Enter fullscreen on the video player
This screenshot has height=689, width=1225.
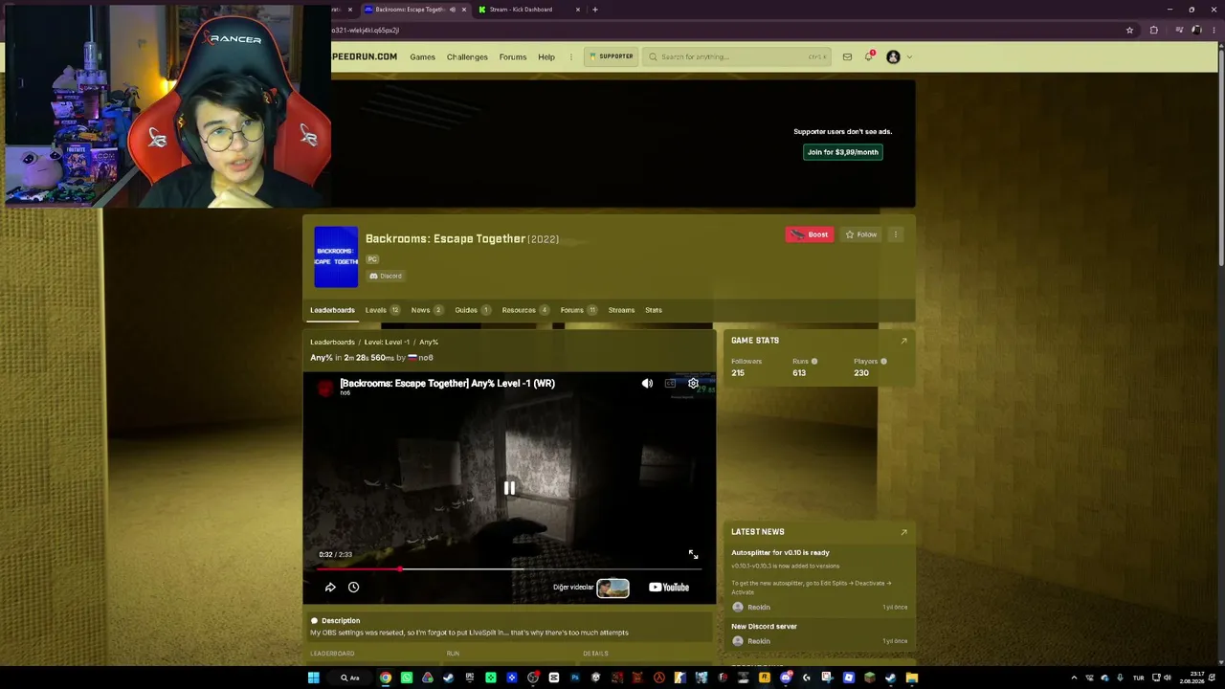pos(693,554)
